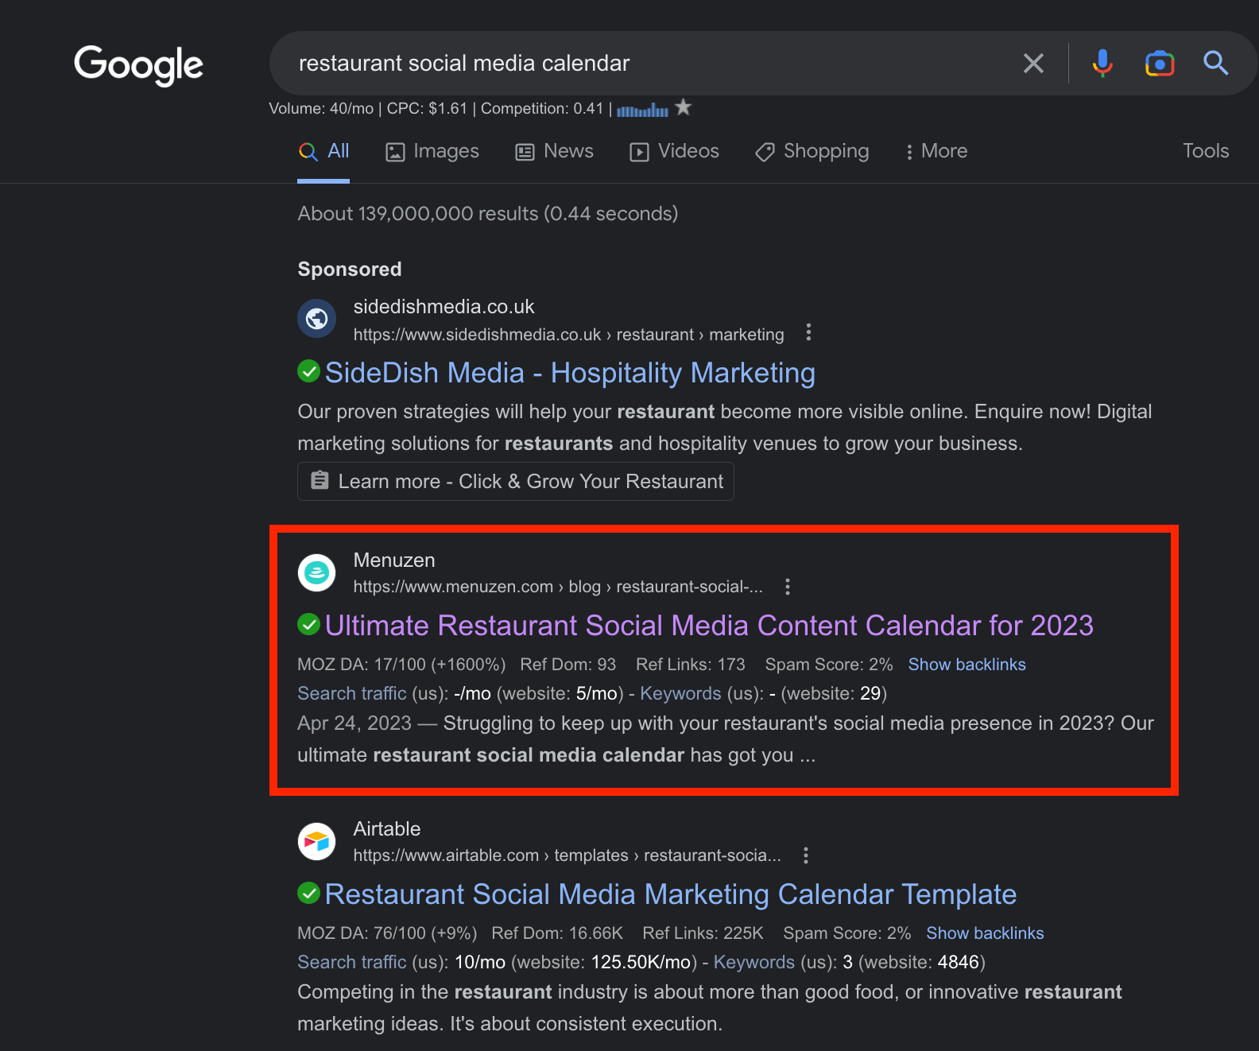Screen dimensions: 1259x1051
Task: Click Keywords link in Airtable result
Action: (754, 962)
